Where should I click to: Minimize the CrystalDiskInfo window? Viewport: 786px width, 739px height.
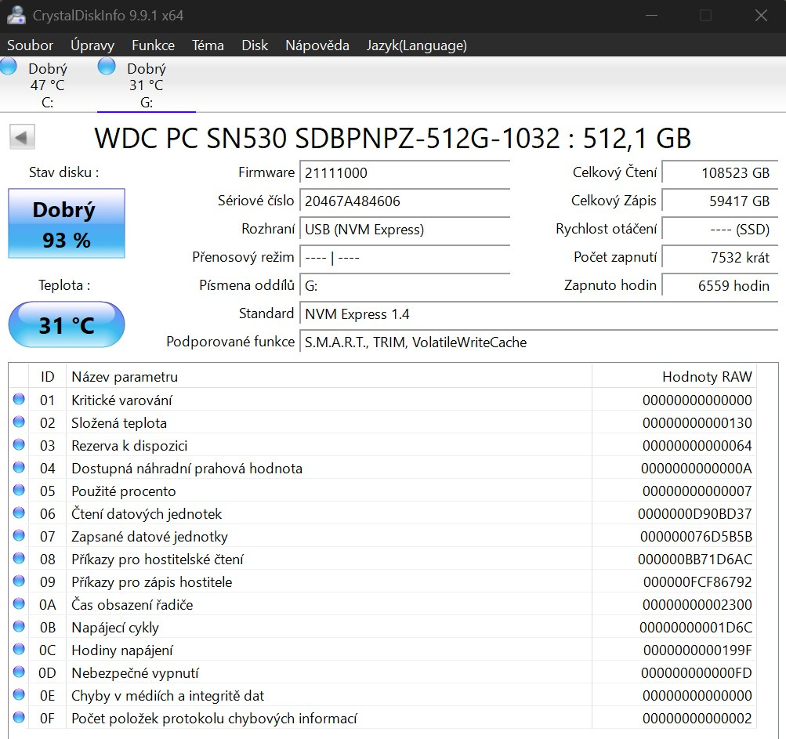tap(651, 16)
